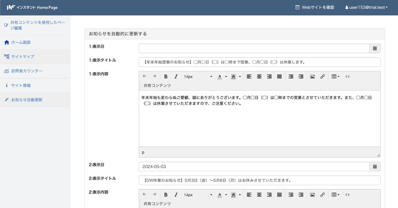Open calendar picker for 1:表示日
398x208 pixels.
[x=375, y=49]
